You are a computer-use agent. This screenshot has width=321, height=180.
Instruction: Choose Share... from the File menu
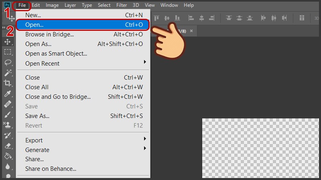click(83, 159)
